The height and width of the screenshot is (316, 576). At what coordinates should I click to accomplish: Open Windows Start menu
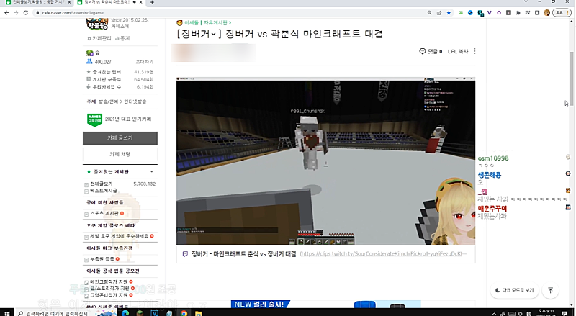pos(6,313)
